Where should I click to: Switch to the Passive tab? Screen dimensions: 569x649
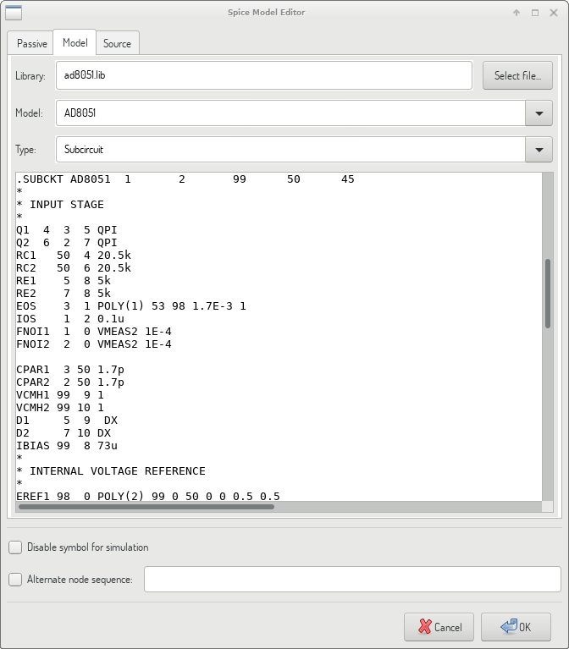(x=31, y=43)
